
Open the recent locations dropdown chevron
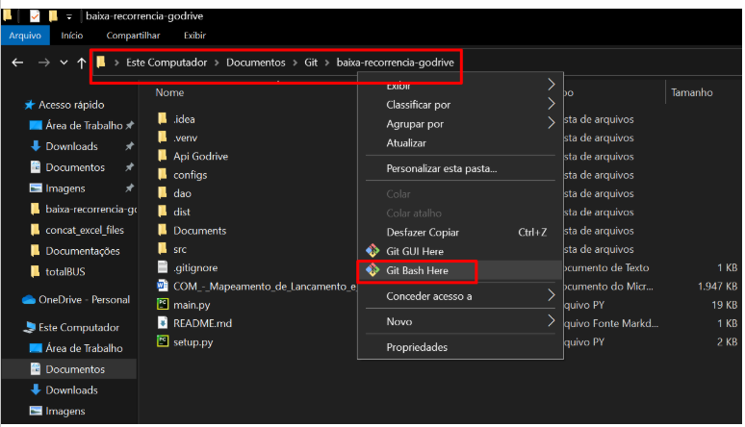point(63,63)
